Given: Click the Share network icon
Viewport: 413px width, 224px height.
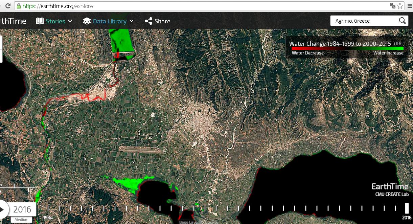Looking at the screenshot, I should click(148, 21).
